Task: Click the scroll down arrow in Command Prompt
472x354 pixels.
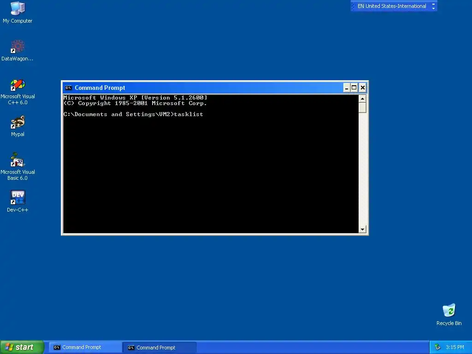Action: click(x=362, y=230)
